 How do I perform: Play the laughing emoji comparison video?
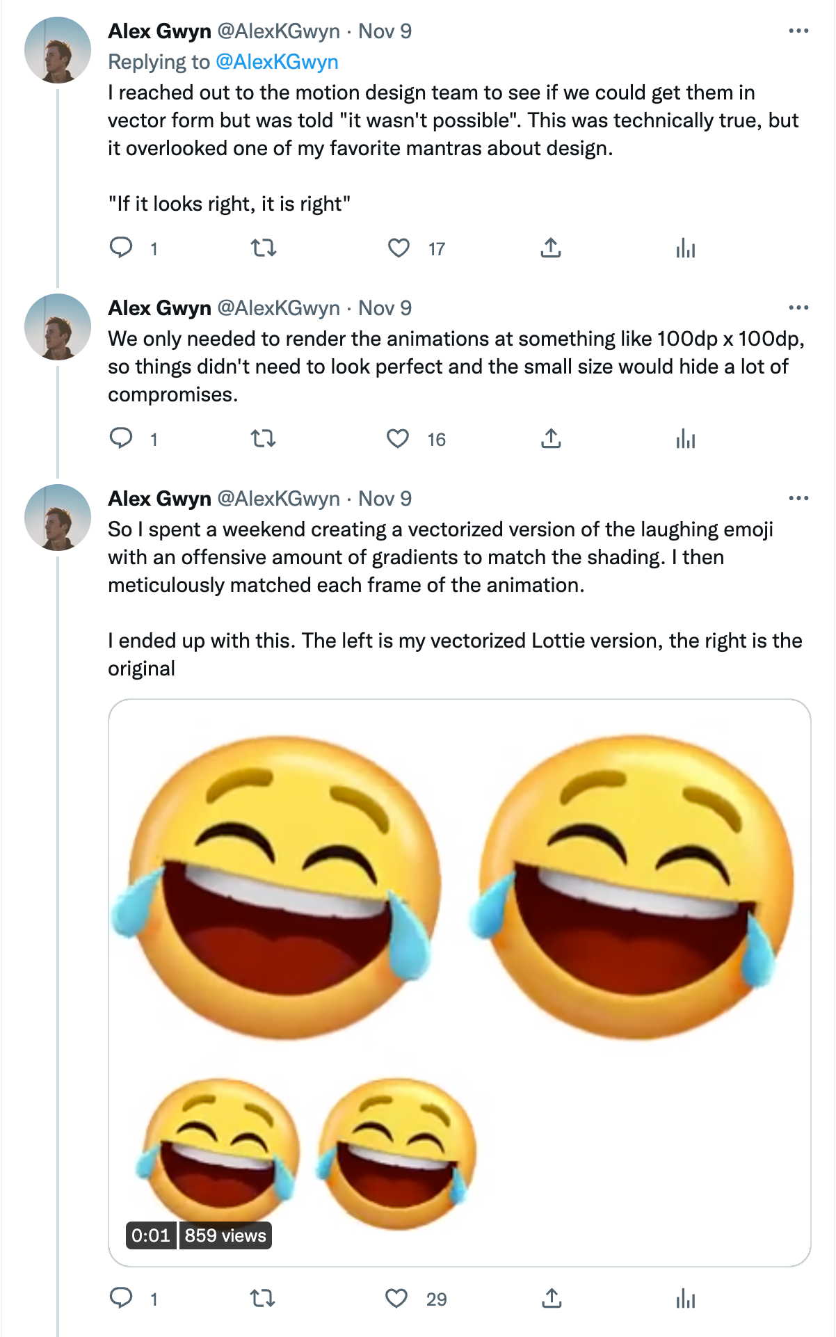click(459, 982)
